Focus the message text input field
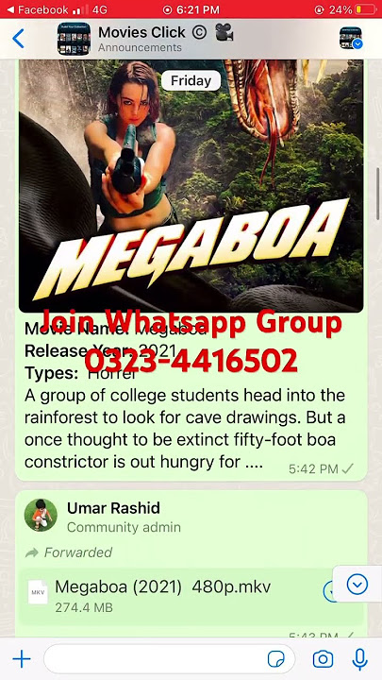The height and width of the screenshot is (680, 382). tap(170, 659)
